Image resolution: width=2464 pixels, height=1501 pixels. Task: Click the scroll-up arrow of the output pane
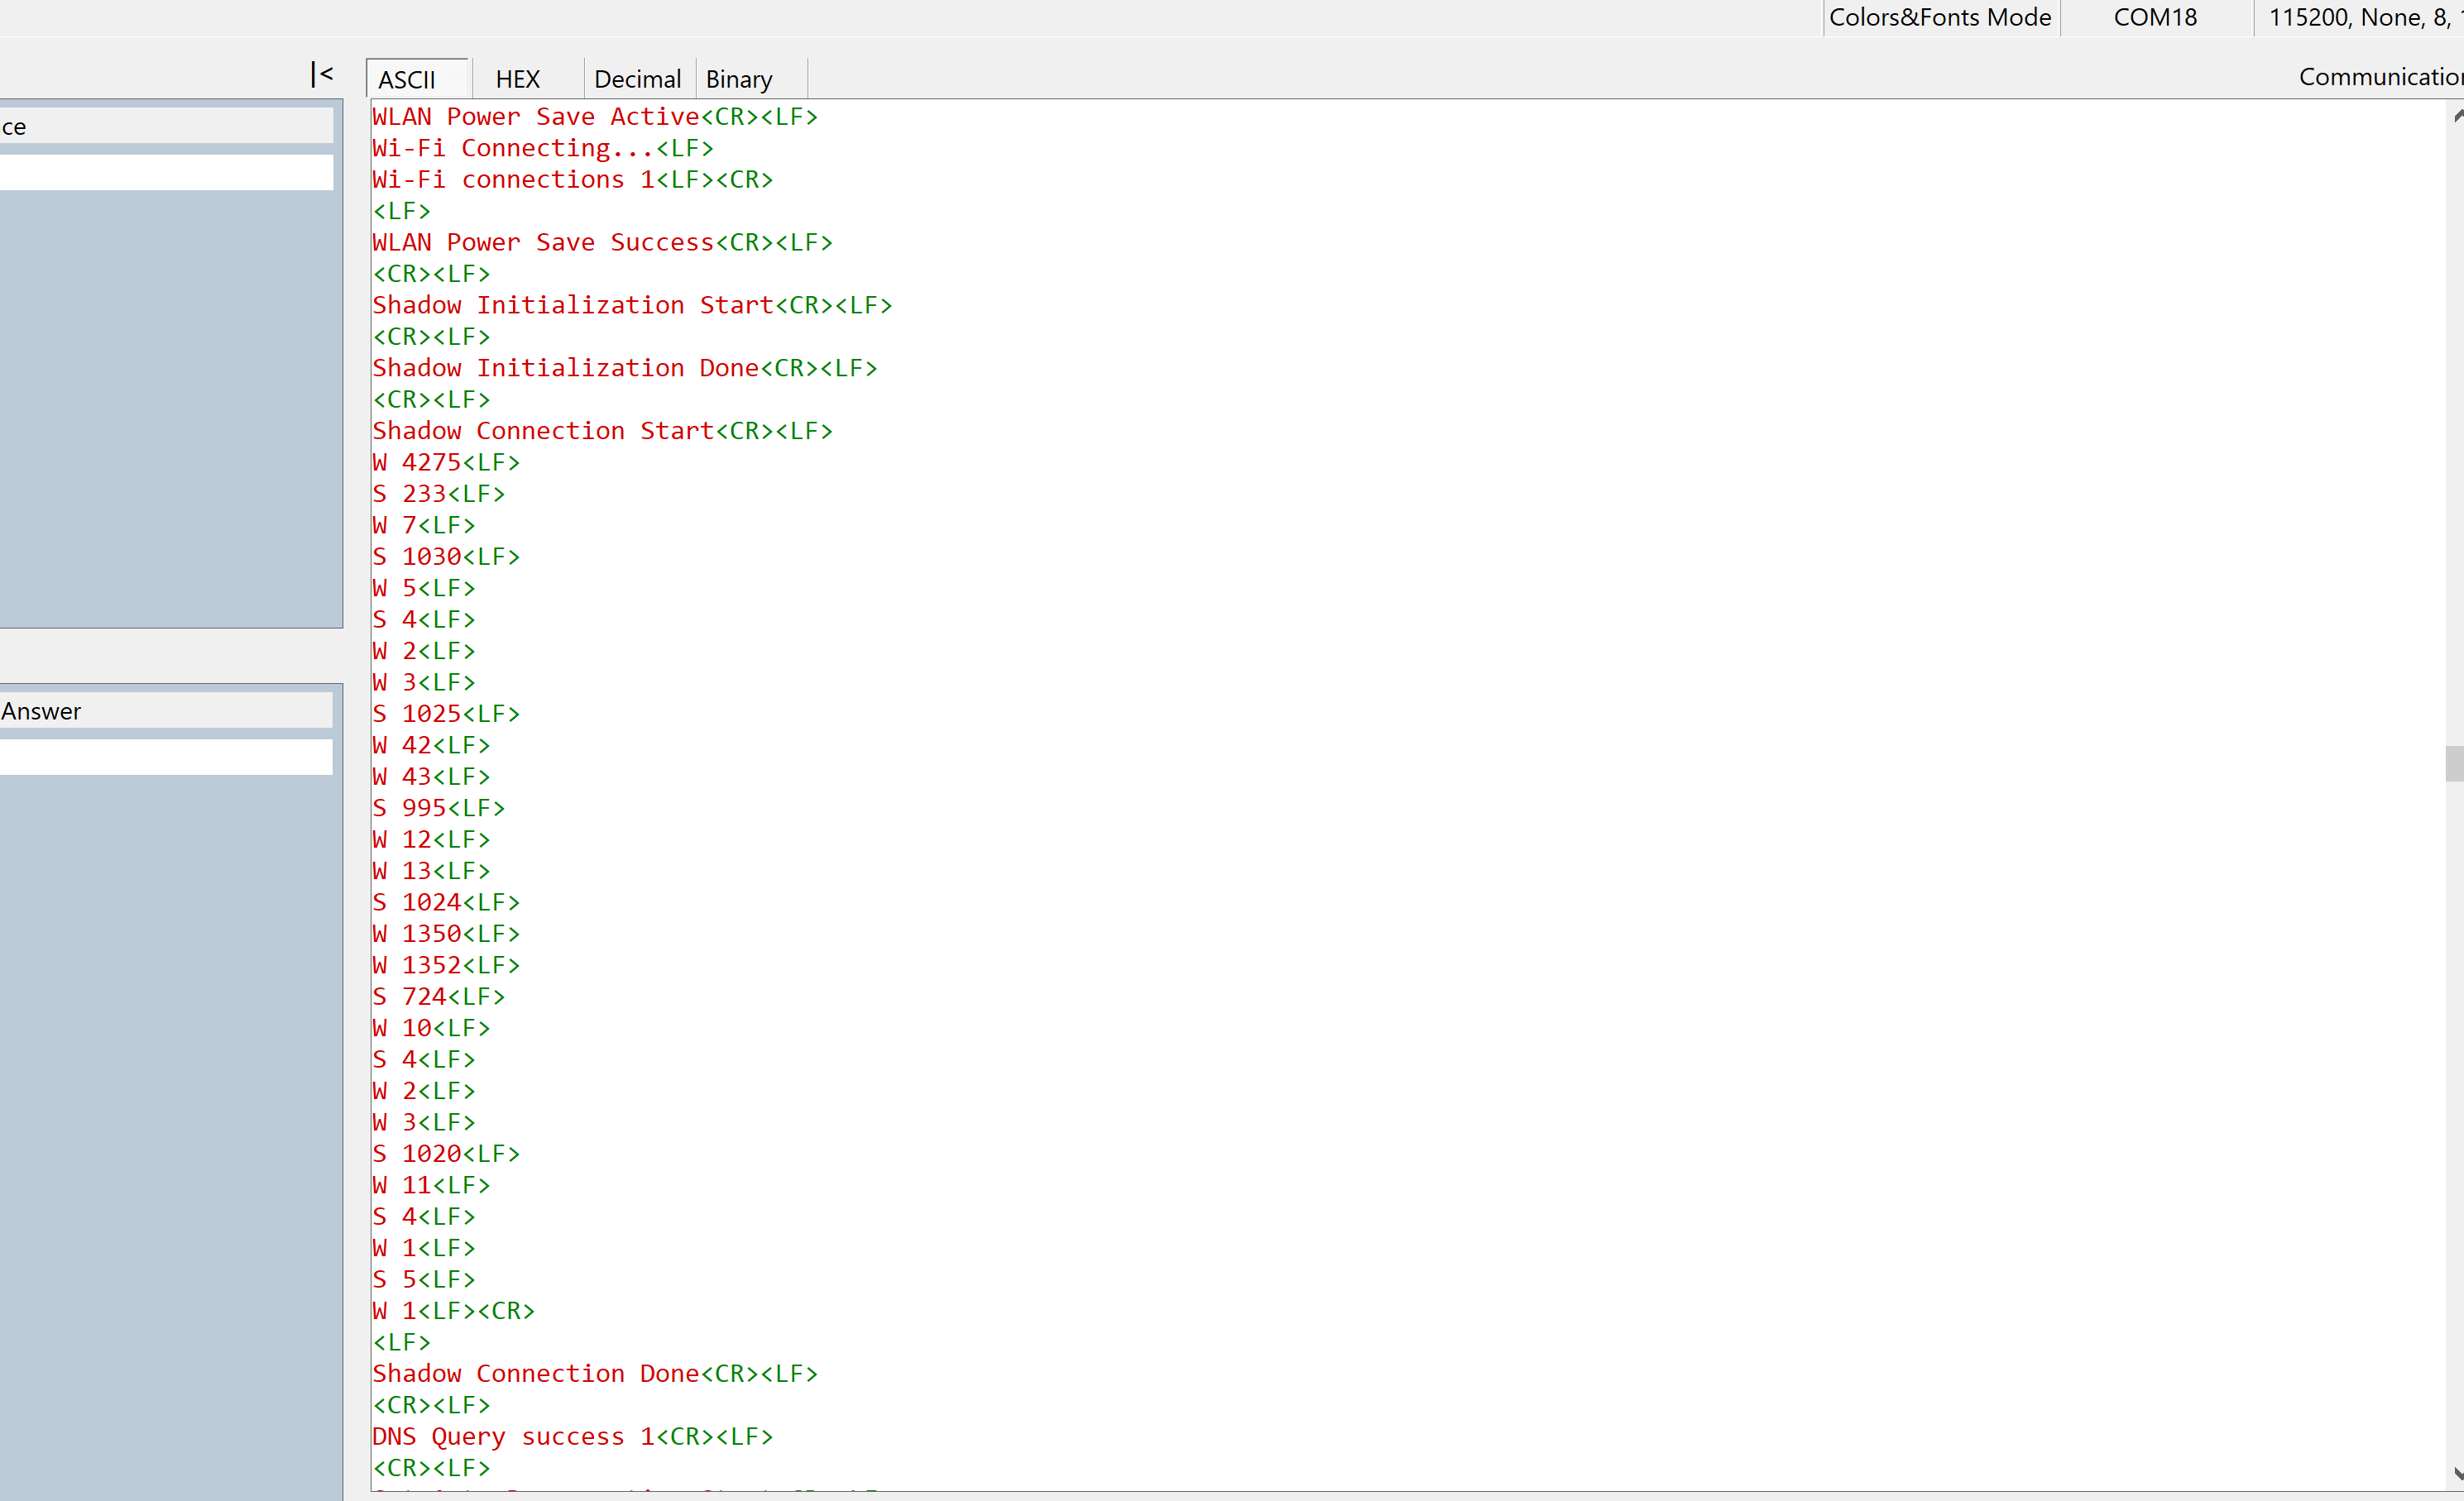coord(2455,116)
